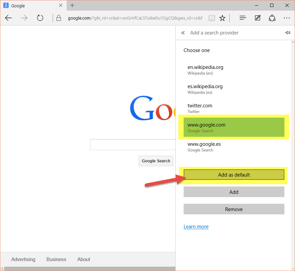Select www.google.es provider entry

pyautogui.click(x=234, y=147)
